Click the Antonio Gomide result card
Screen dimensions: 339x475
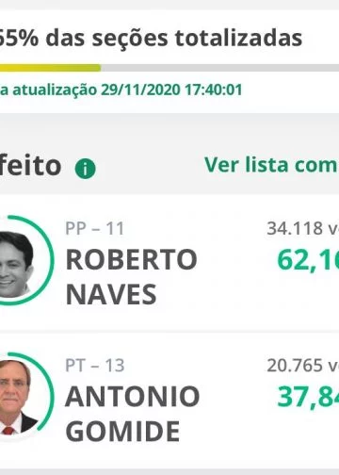(169, 401)
